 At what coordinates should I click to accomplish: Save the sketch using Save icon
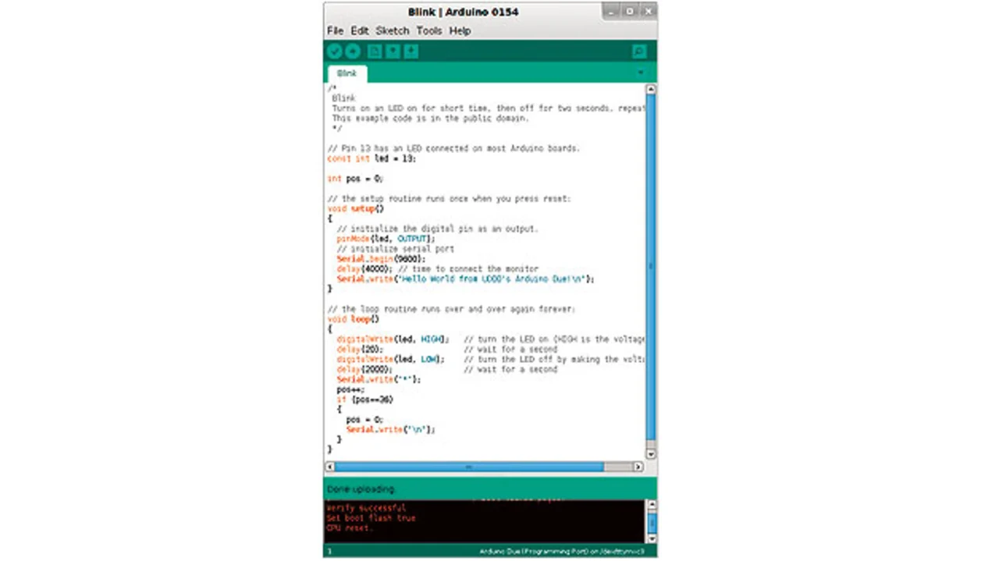pos(411,51)
